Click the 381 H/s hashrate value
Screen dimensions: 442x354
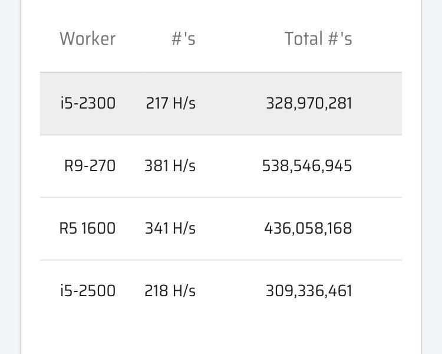pyautogui.click(x=170, y=166)
